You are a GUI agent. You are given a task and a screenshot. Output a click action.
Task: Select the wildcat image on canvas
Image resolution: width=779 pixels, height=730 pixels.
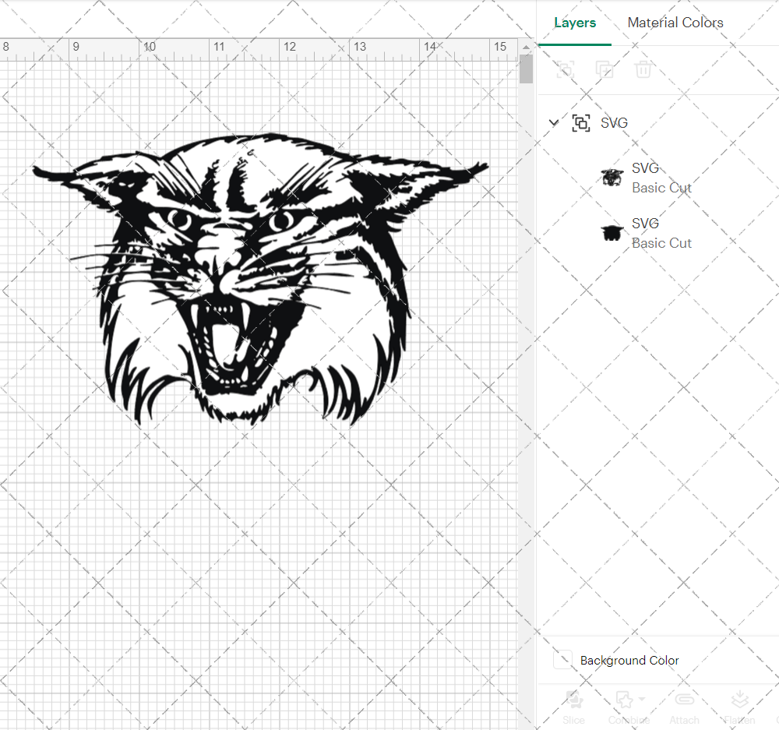(260, 279)
